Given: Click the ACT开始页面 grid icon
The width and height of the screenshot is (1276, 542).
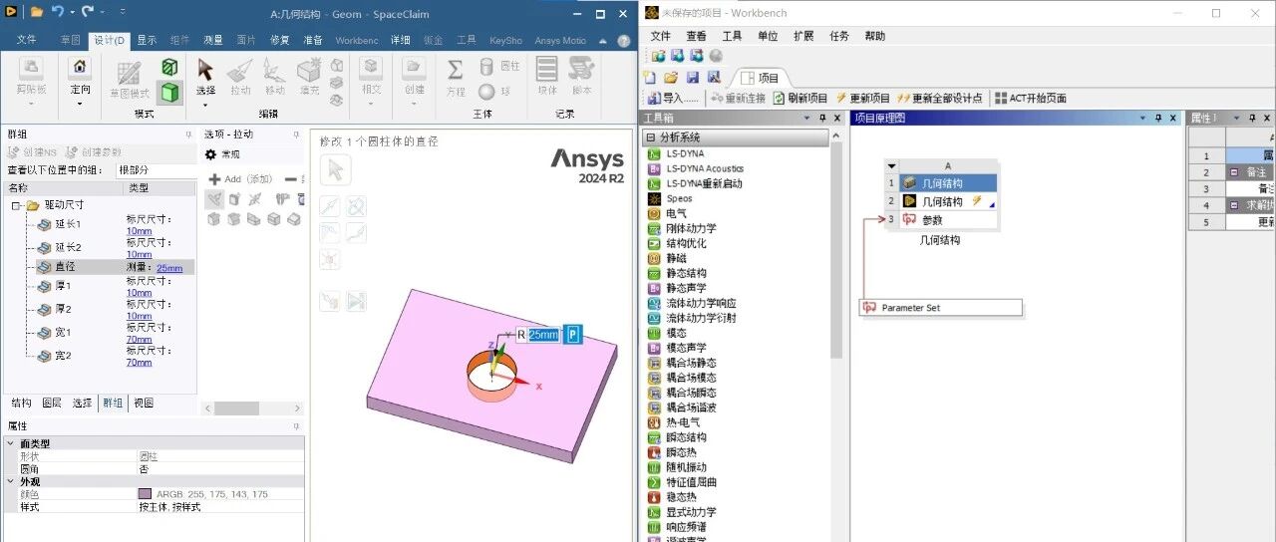Looking at the screenshot, I should tap(1001, 98).
